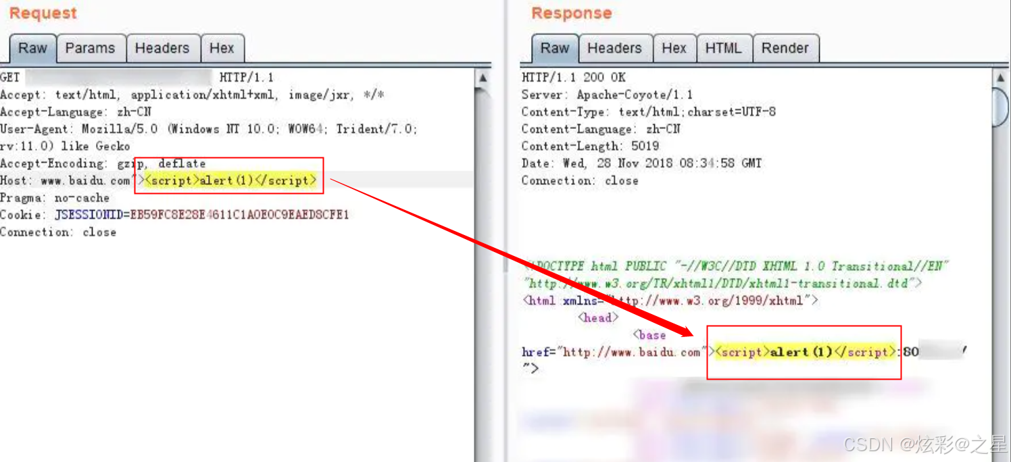Click the Server: Apache-Coyote/1.1 line

pyautogui.click(x=608, y=95)
